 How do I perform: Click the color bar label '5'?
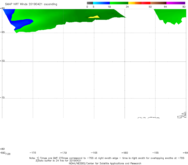[93, 7]
